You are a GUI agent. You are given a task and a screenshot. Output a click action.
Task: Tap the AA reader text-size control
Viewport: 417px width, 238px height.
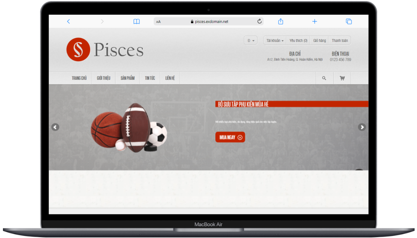point(158,22)
